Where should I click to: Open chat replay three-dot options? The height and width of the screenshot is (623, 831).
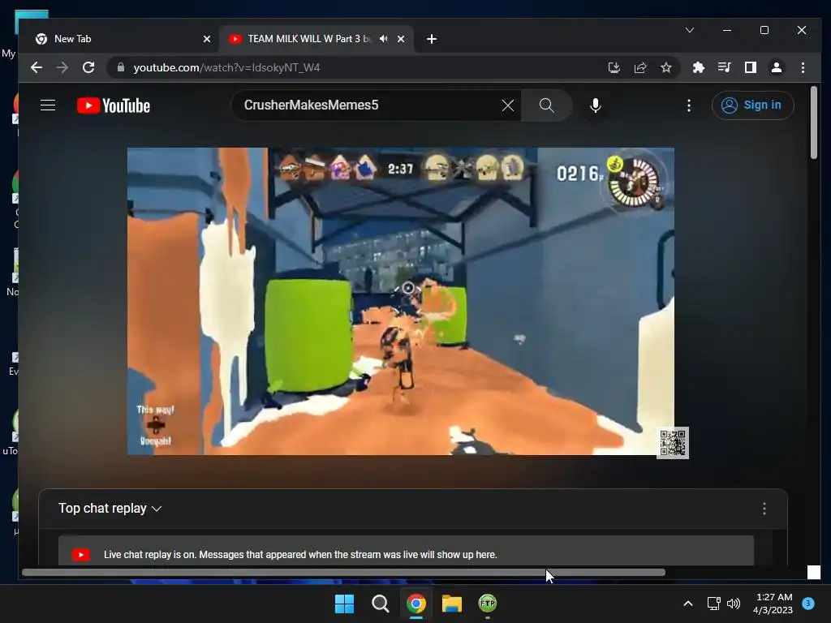pyautogui.click(x=764, y=509)
